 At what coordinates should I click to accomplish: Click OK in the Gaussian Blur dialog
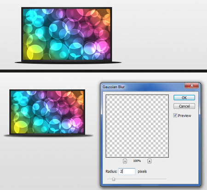pos(184,98)
